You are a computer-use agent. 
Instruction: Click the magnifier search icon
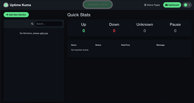tap(32, 24)
